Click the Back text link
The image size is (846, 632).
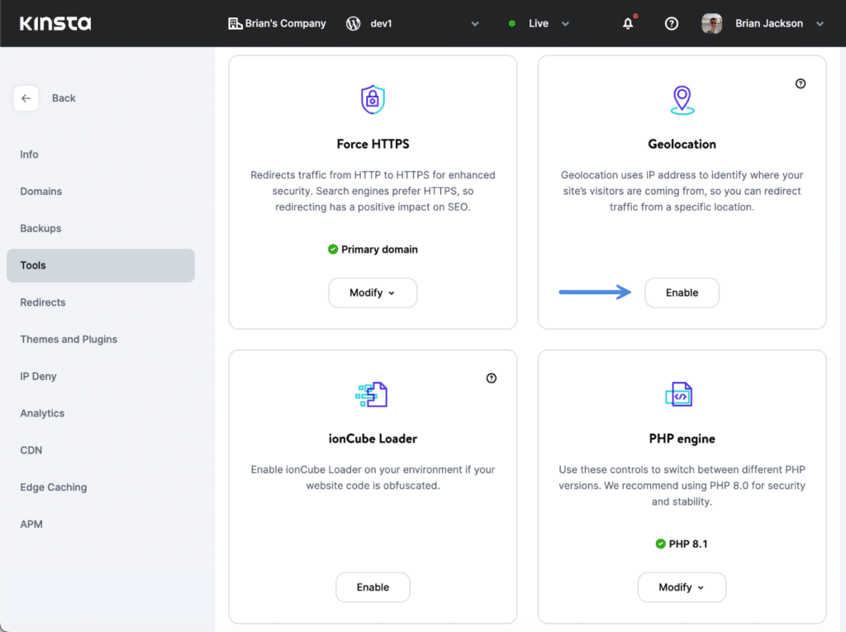[64, 98]
